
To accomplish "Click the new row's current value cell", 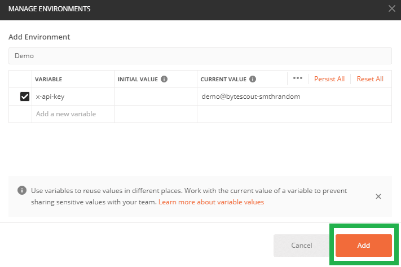I will (293, 114).
